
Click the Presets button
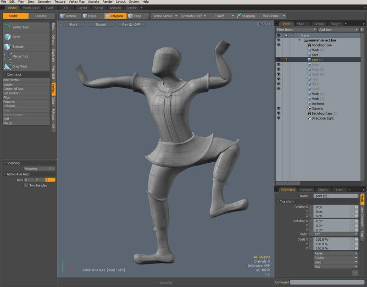pyautogui.click(x=41, y=16)
